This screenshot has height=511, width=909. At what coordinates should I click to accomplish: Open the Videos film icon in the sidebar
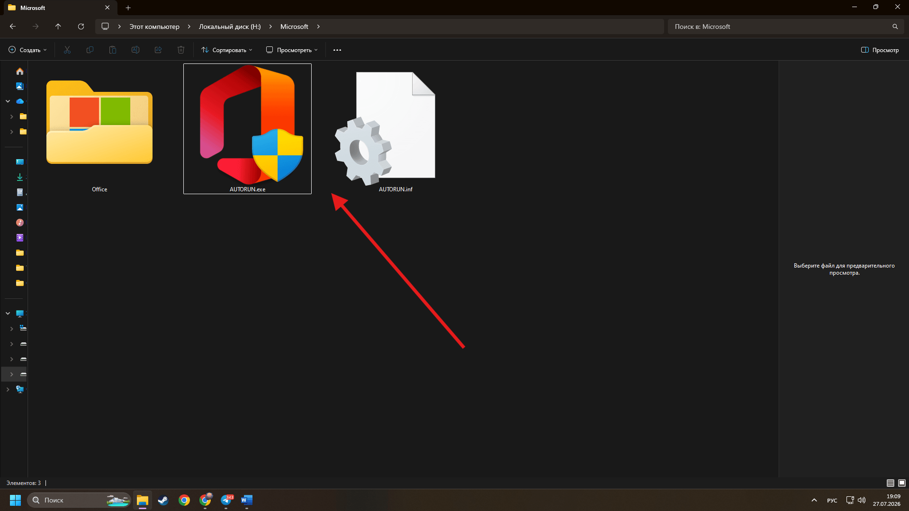19,238
